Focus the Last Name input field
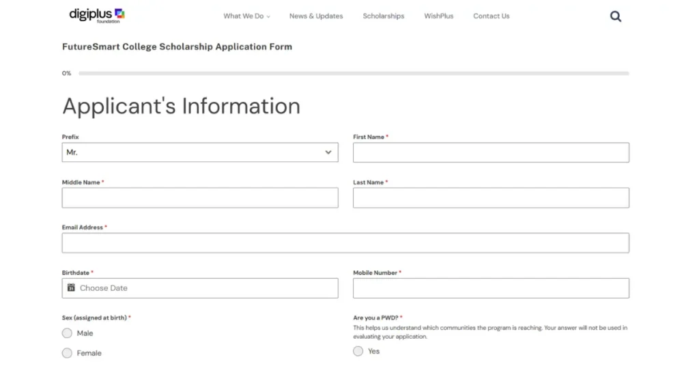Screen dimensions: 699x366 [x=491, y=197]
